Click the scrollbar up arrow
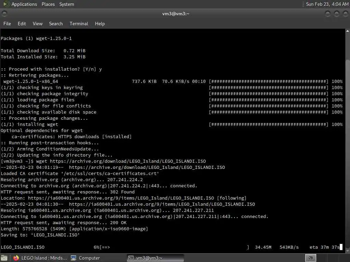The image size is (350, 262). click(348, 31)
